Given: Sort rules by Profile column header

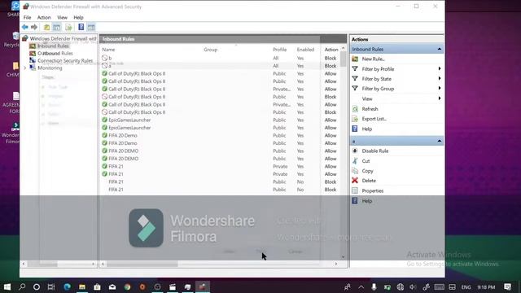Looking at the screenshot, I should click(x=280, y=50).
